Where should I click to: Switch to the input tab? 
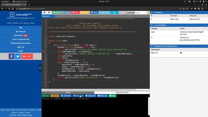[x=68, y=92]
